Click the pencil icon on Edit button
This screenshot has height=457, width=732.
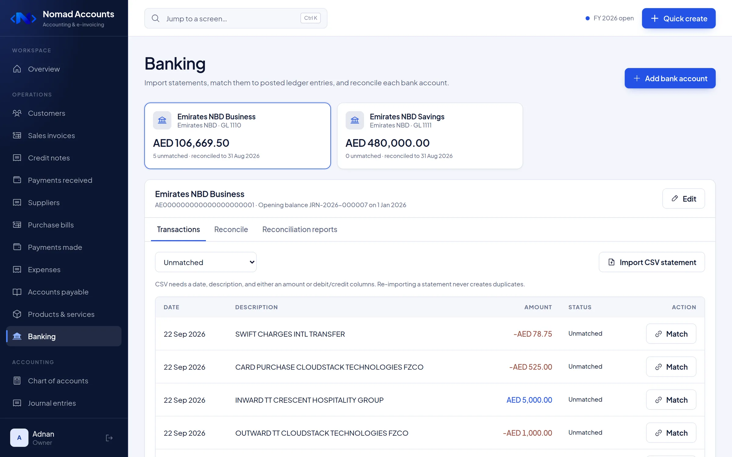pos(675,199)
